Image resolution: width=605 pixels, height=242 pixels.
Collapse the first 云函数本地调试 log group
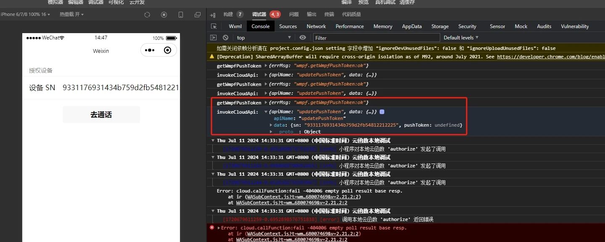(213, 141)
